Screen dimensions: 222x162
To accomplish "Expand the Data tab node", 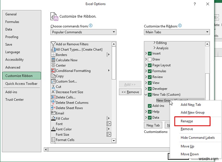I will click(x=146, y=117).
